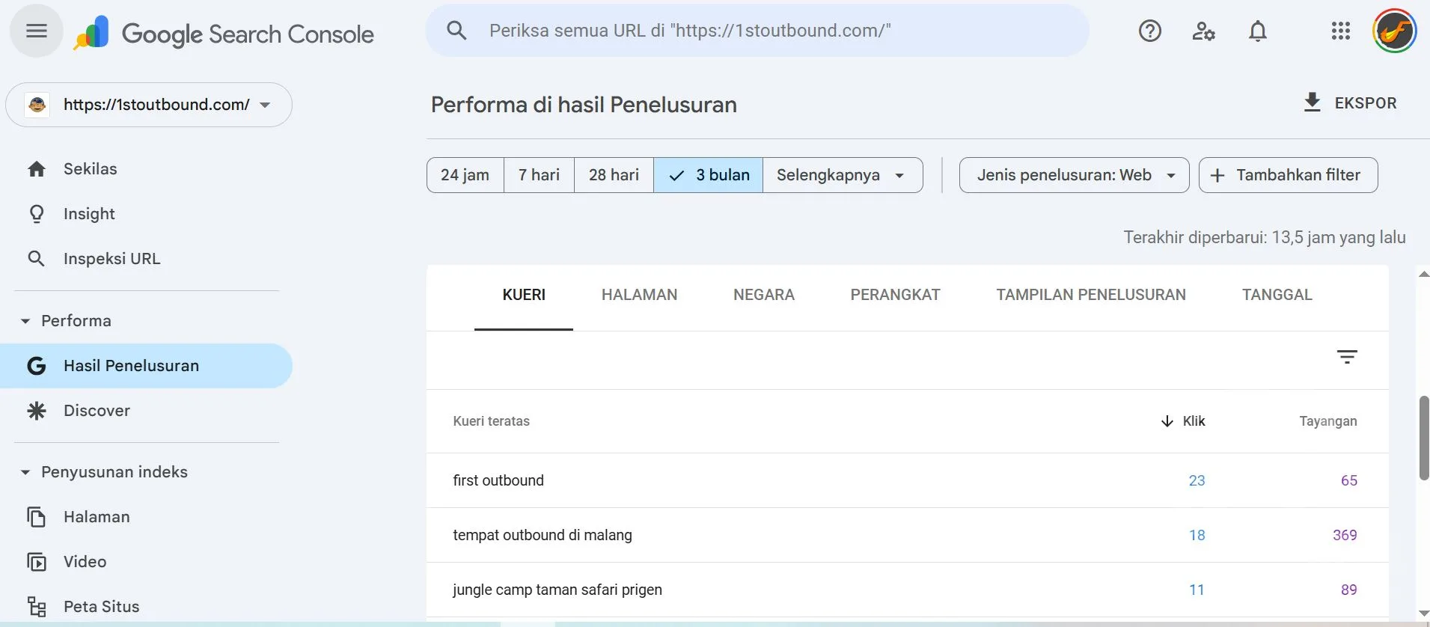This screenshot has height=627, width=1430.
Task: Click 'Terakhir diperbarui: 13,5 jam yang lalu' text
Action: coord(1265,238)
